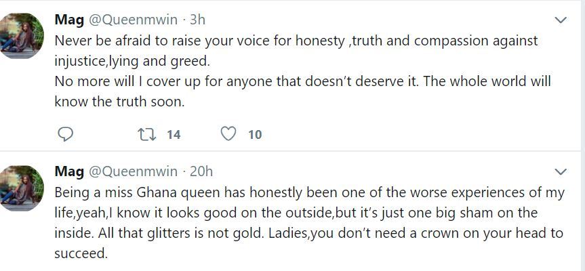Open the tweet starting 'Never be afraid to raise'
The height and width of the screenshot is (271, 585).
302,71
